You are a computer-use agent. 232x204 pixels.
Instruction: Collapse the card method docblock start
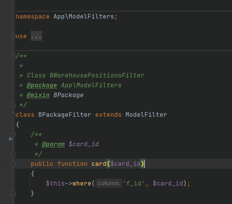13,135
